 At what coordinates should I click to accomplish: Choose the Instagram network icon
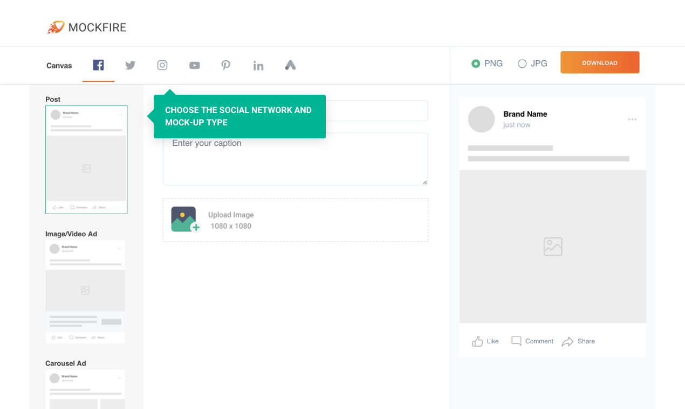click(162, 65)
